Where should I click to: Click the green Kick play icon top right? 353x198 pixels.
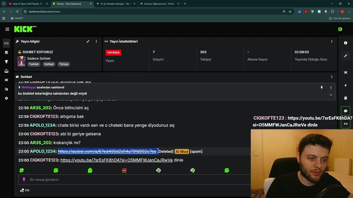[x=340, y=29]
